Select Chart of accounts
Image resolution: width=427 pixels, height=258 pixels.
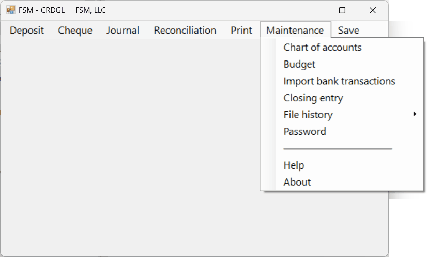tap(342, 48)
